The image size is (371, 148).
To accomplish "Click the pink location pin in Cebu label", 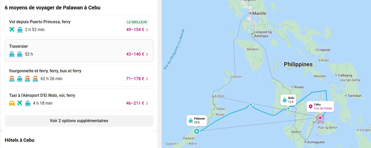I will 311,106.
